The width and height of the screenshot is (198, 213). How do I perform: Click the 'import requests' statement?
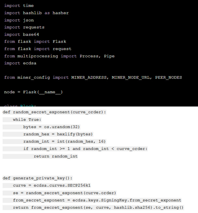click(x=24, y=27)
